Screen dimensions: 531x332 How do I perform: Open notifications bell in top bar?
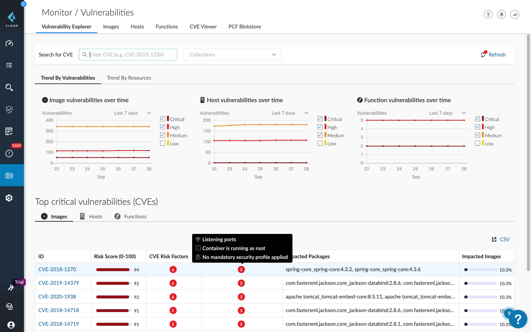pos(501,14)
